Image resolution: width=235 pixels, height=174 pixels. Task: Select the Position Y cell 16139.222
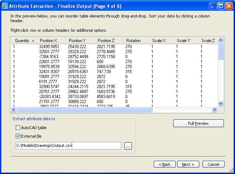pos(77,62)
